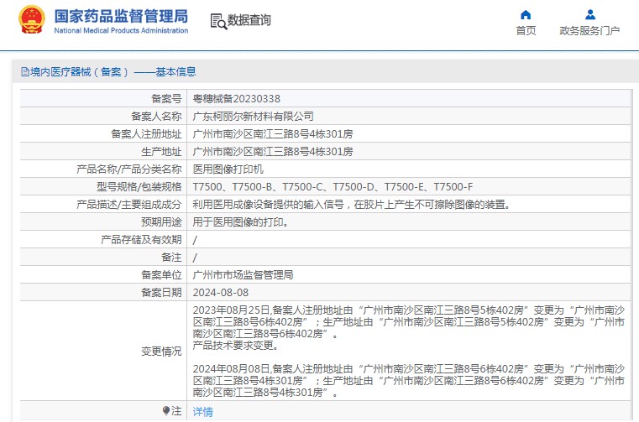The width and height of the screenshot is (639, 422).
Task: Select product name 医用图像打印机
Action: (228, 169)
